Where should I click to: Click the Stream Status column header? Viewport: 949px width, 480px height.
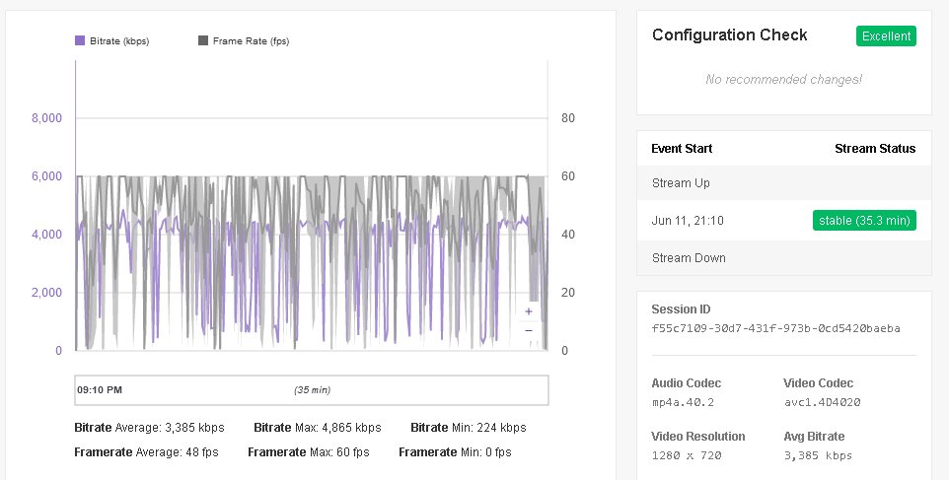[x=875, y=149]
